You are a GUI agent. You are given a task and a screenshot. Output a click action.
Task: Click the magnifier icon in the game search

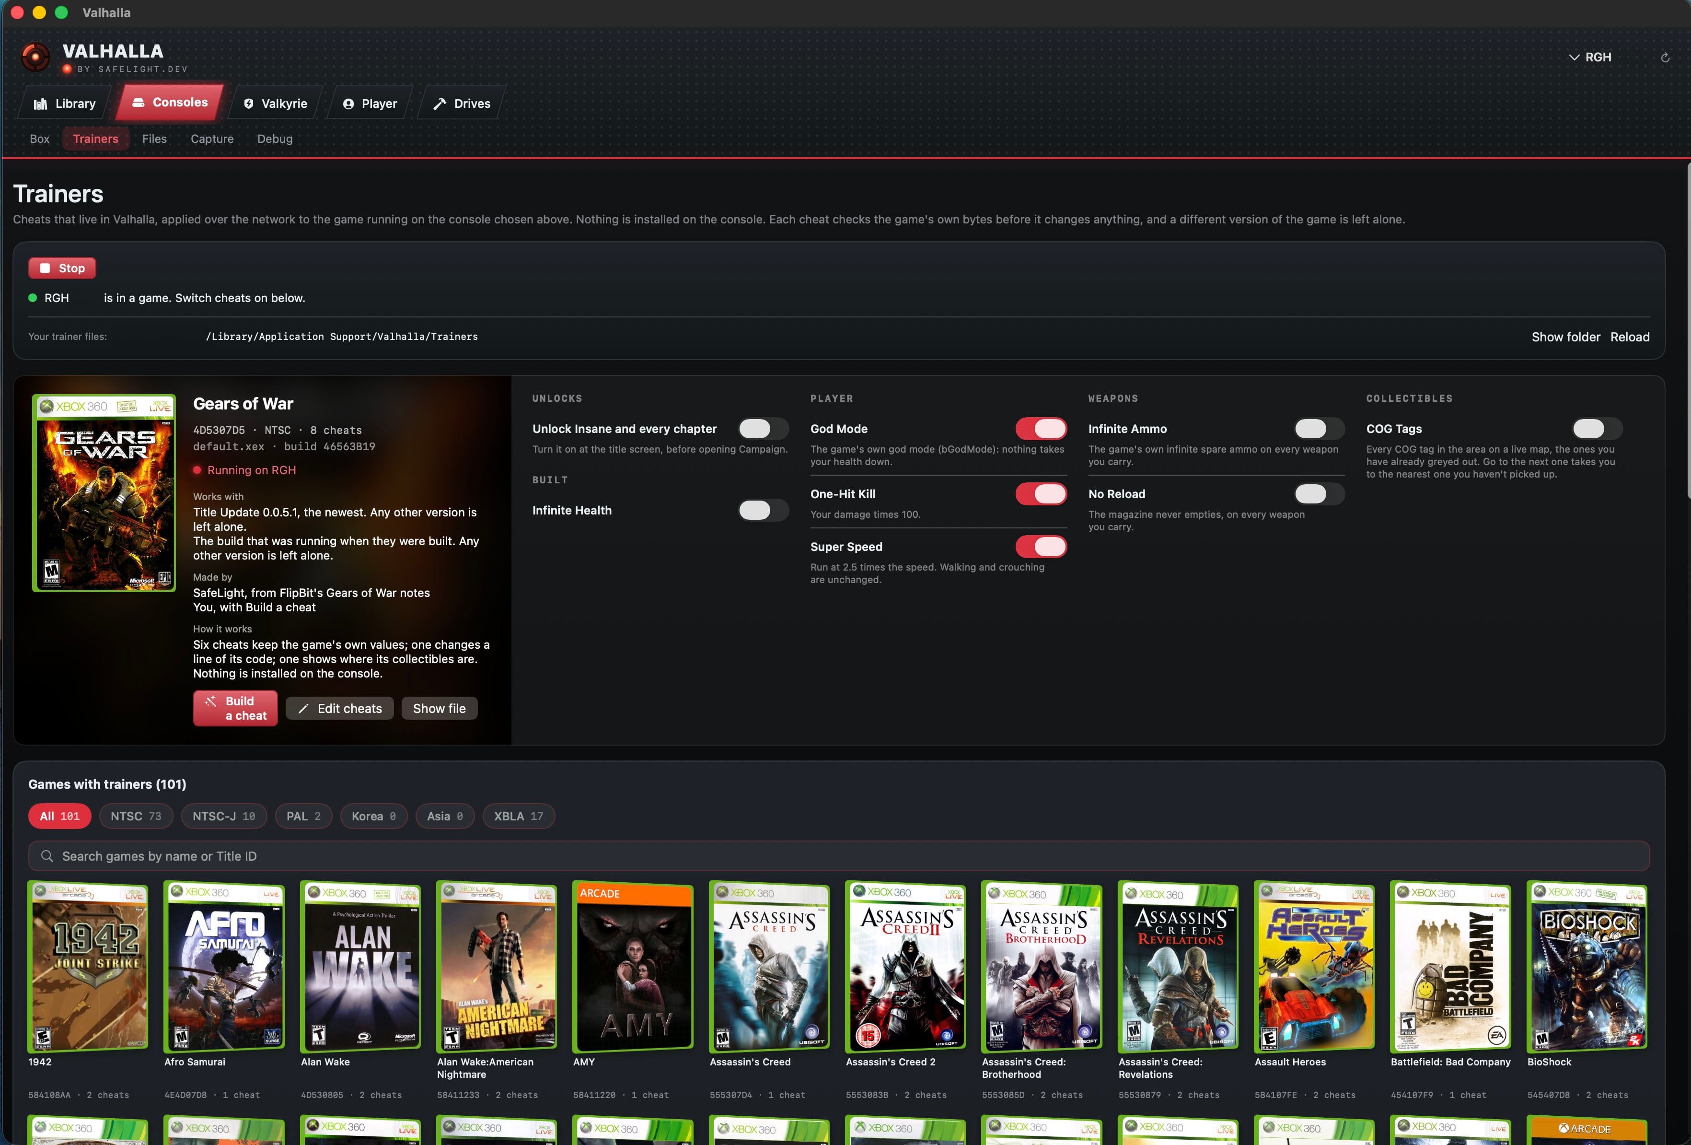click(47, 856)
